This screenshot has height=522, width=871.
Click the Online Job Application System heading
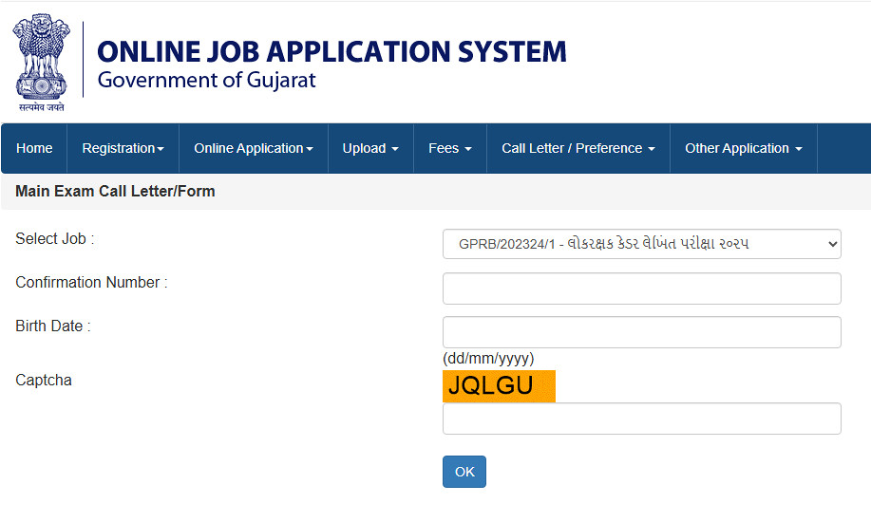click(x=331, y=51)
